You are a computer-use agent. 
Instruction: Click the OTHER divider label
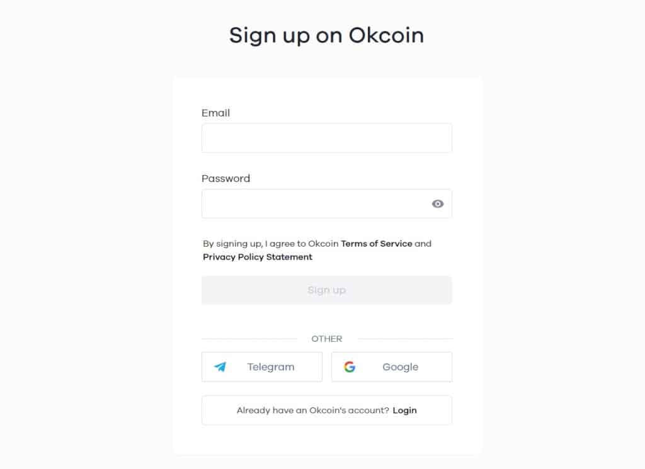tap(326, 339)
